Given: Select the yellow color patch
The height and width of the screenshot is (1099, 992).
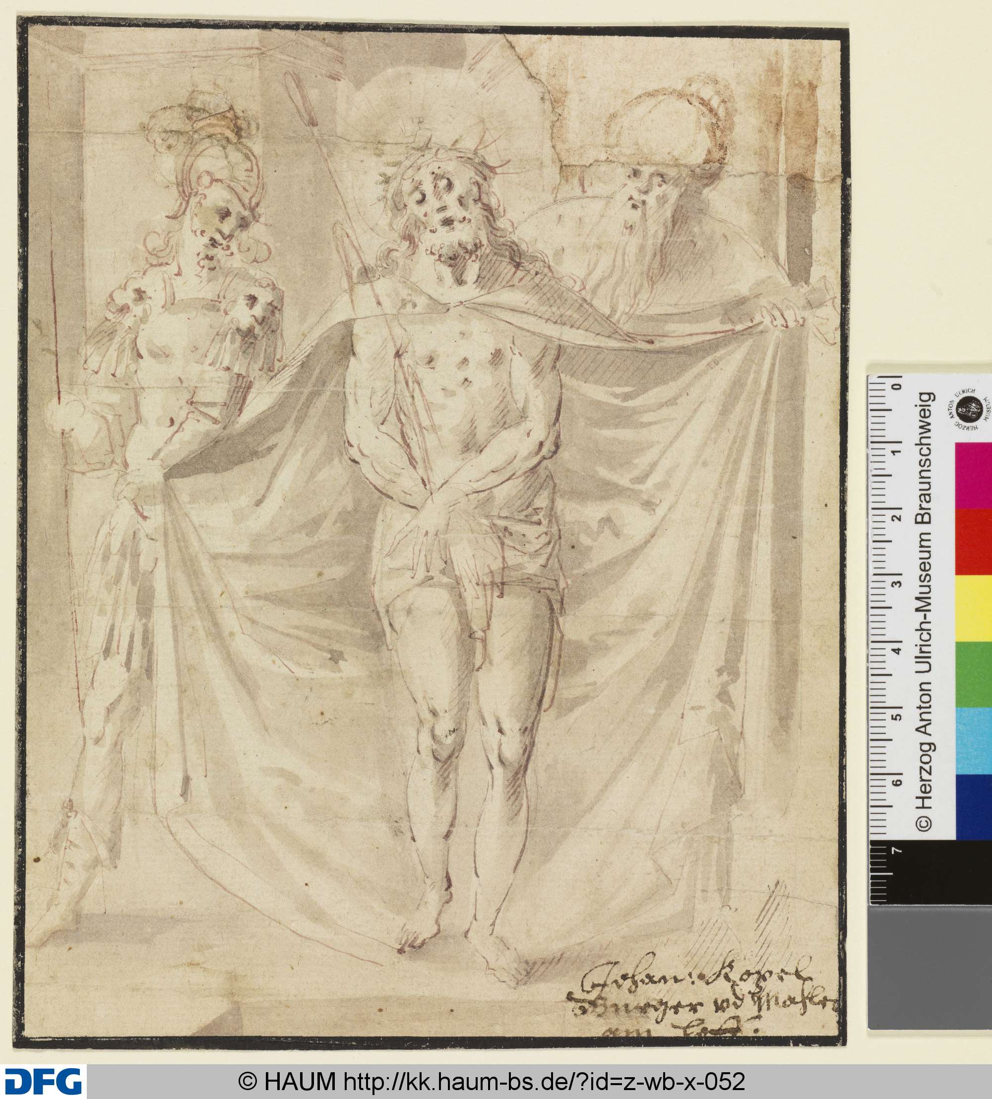Looking at the screenshot, I should click(x=974, y=609).
